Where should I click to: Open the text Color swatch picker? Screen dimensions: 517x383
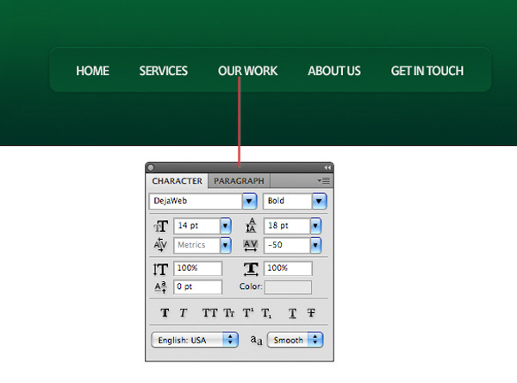(288, 287)
